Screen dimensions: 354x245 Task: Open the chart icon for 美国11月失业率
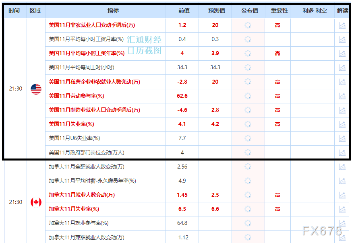pyautogui.click(x=342, y=124)
